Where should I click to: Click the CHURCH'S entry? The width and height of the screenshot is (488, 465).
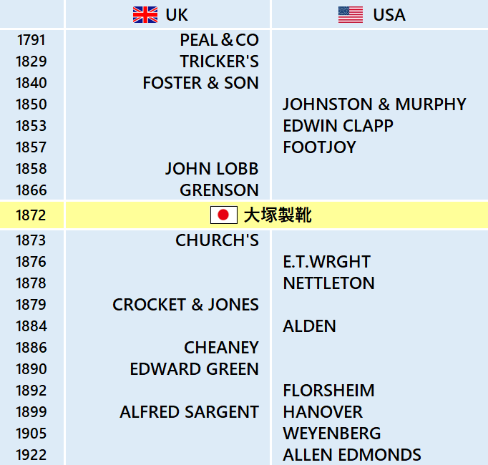tap(217, 240)
